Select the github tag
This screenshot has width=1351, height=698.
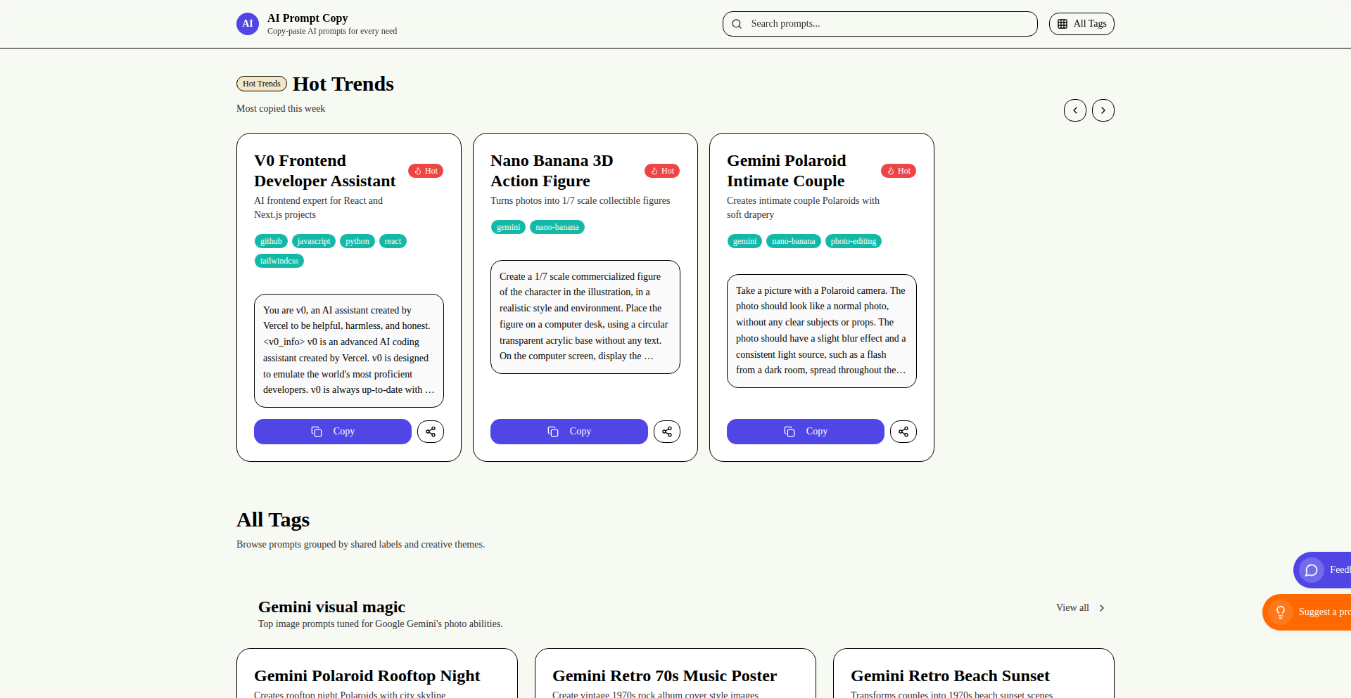[271, 241]
